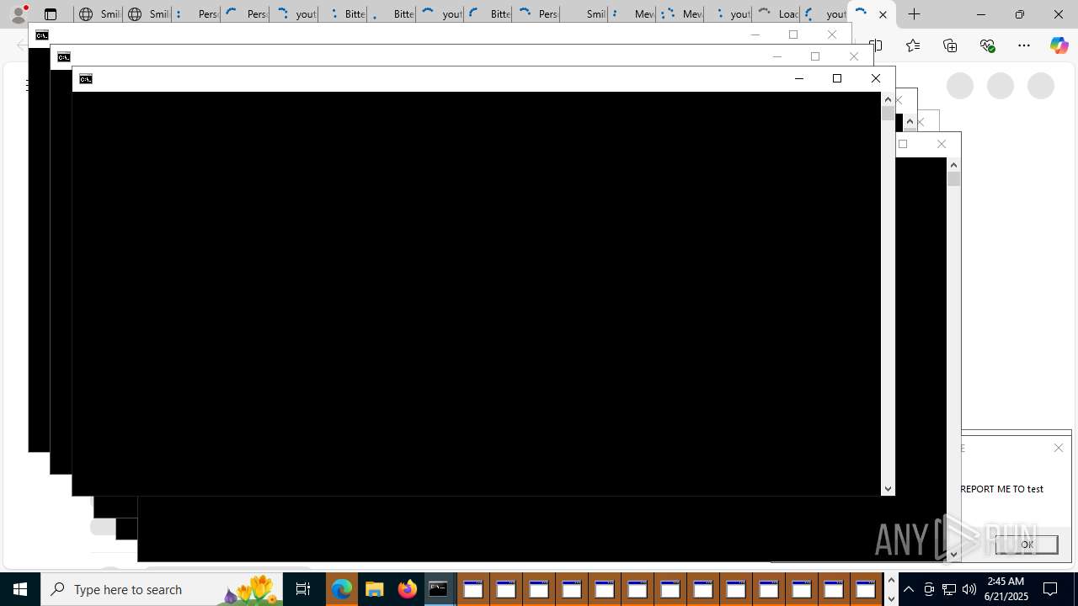Screen dimensions: 1078x606
Task: Click front console scrollbar up arrow
Action: point(888,99)
